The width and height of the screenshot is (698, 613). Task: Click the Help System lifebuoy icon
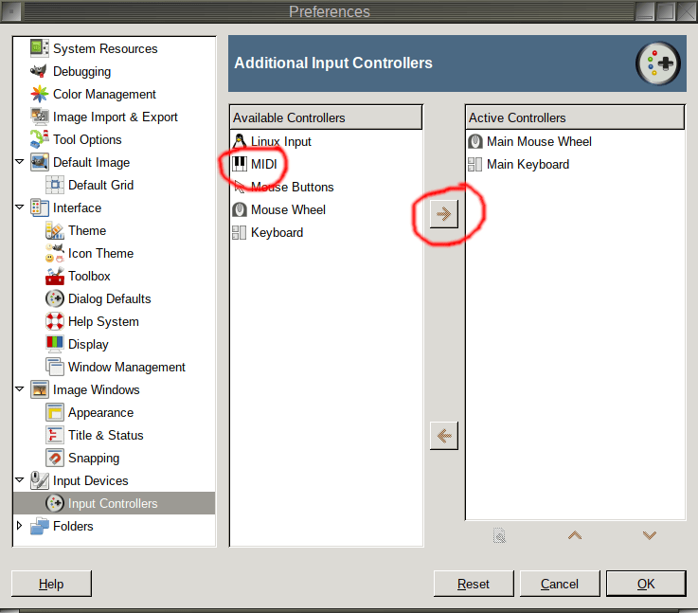54,321
